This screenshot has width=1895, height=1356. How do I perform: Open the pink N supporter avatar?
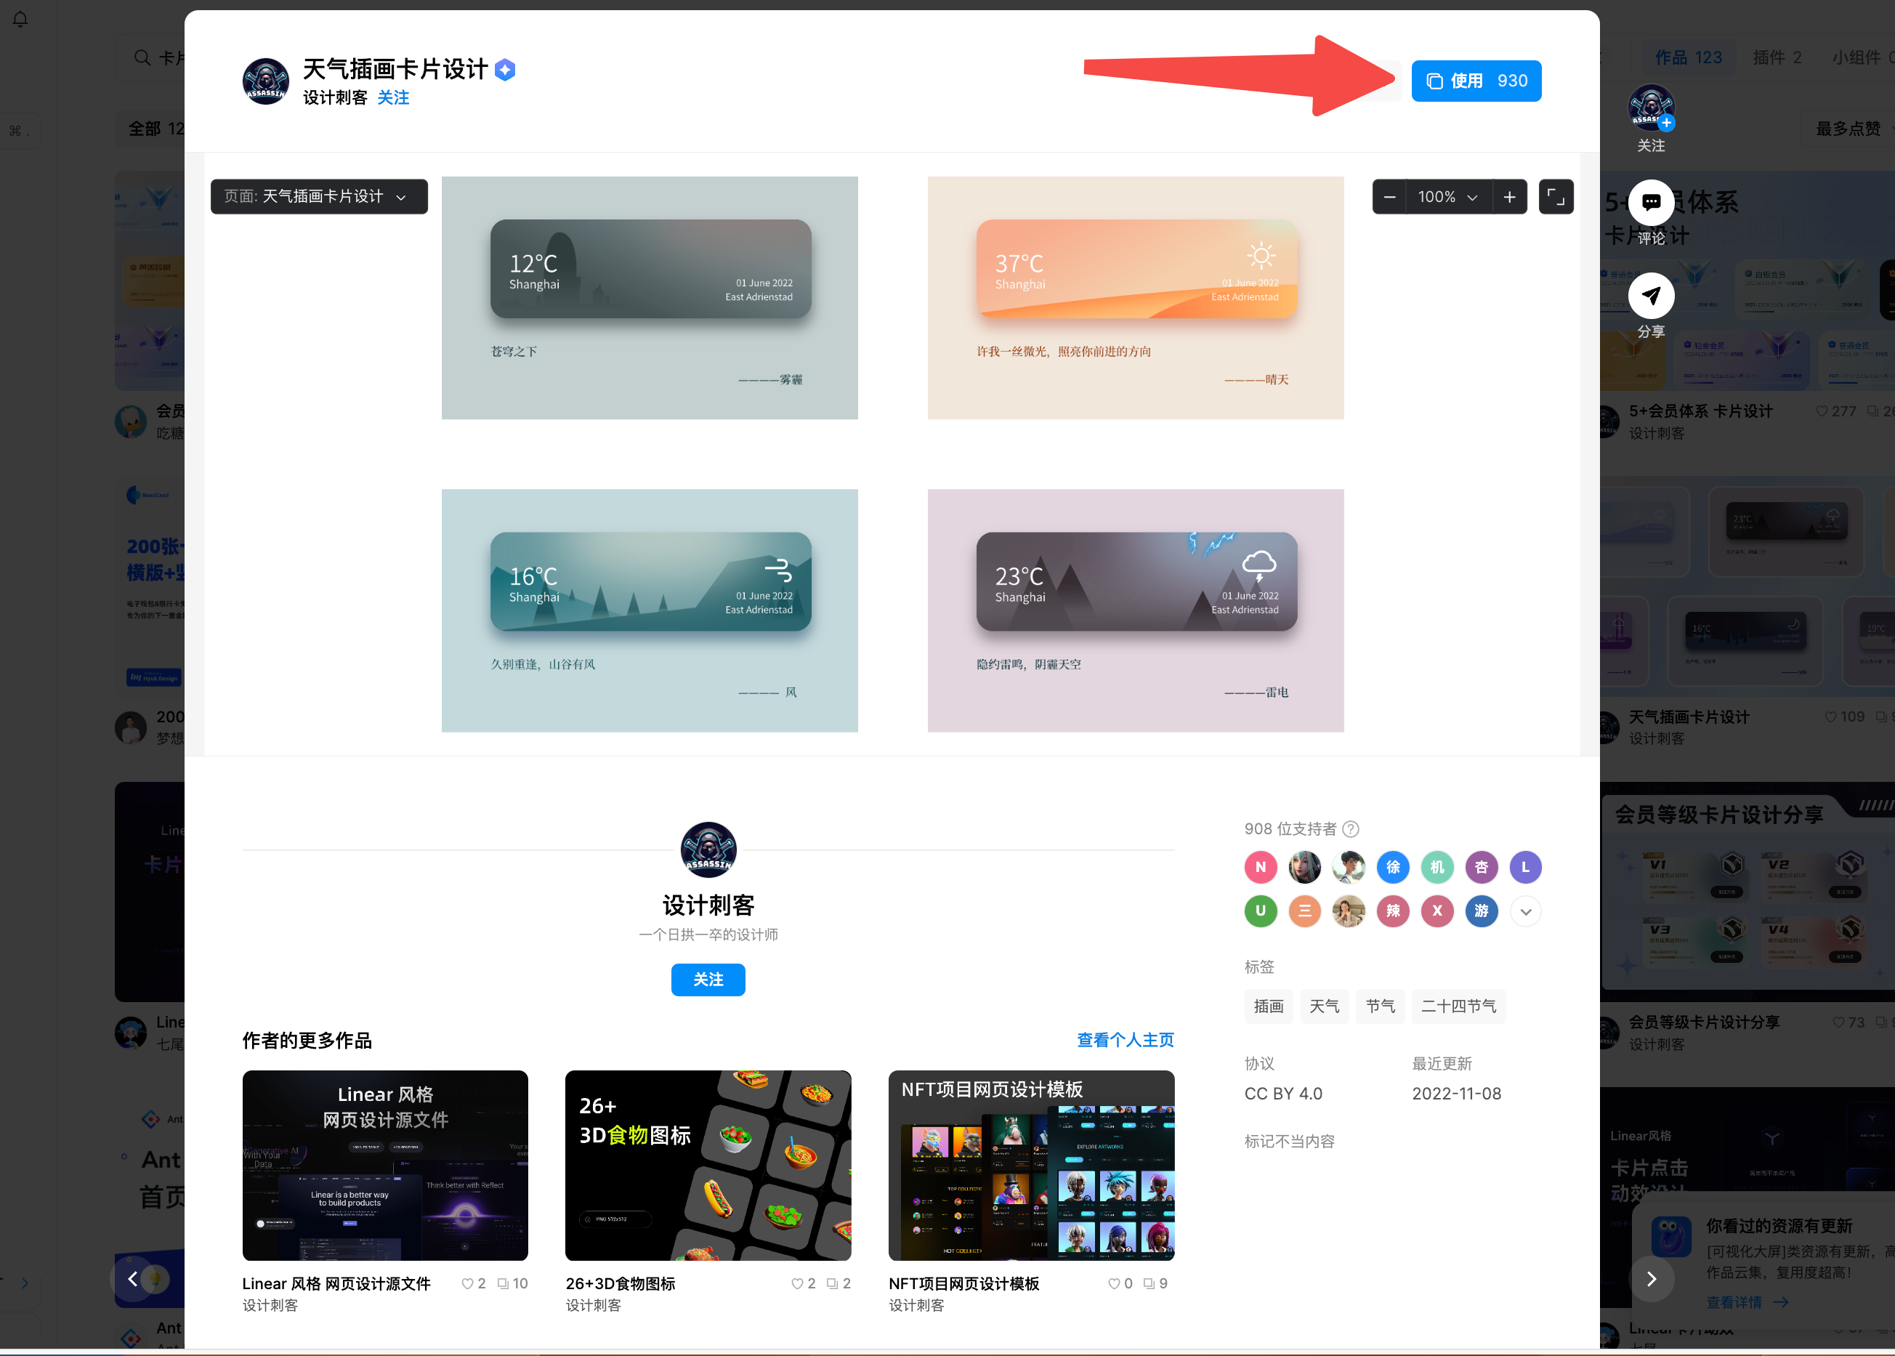click(x=1261, y=868)
